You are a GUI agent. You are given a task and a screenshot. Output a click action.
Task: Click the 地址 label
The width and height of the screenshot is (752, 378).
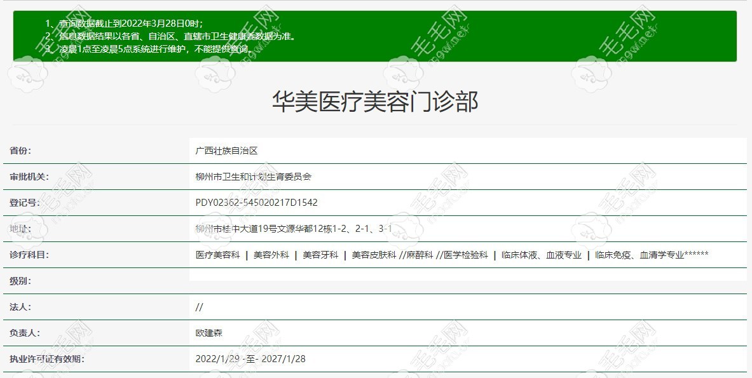[x=20, y=229]
